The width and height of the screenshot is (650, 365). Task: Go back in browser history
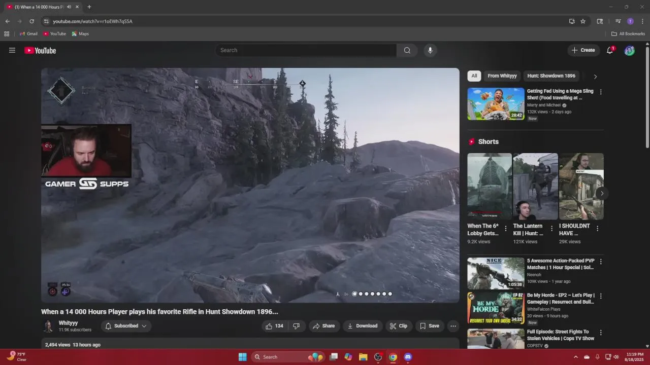click(x=8, y=21)
